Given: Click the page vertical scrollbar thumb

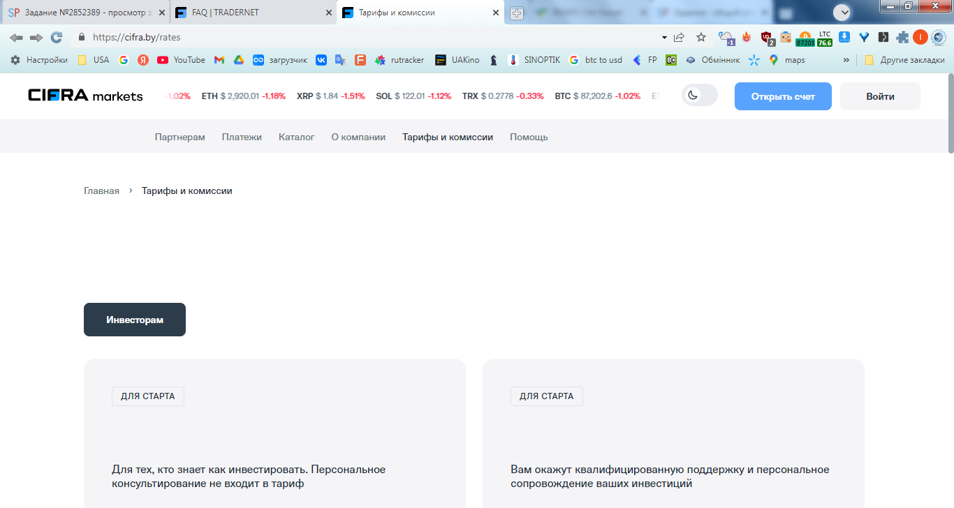Looking at the screenshot, I should 951,115.
